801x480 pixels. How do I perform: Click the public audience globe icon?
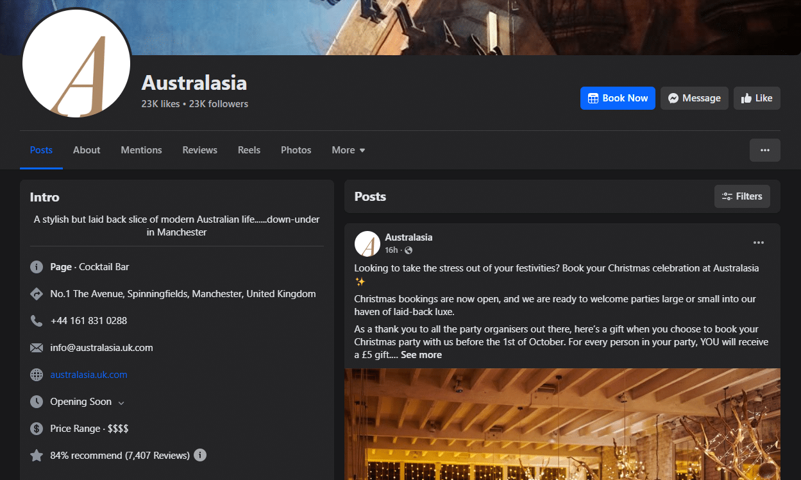tap(409, 250)
